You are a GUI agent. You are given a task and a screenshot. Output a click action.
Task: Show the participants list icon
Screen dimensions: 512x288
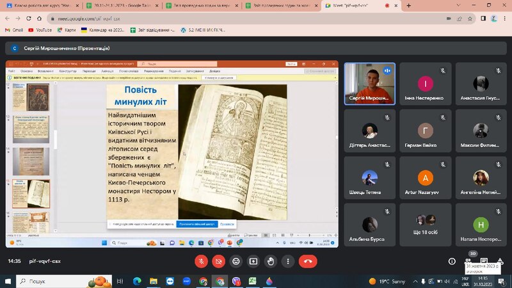(468, 260)
